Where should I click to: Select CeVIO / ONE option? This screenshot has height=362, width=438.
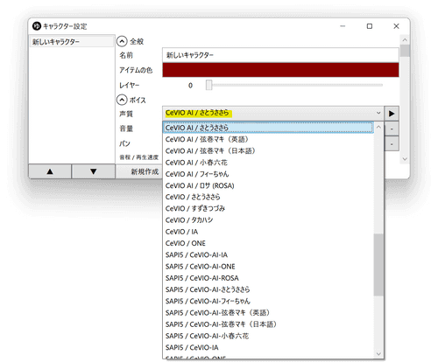pyautogui.click(x=268, y=243)
